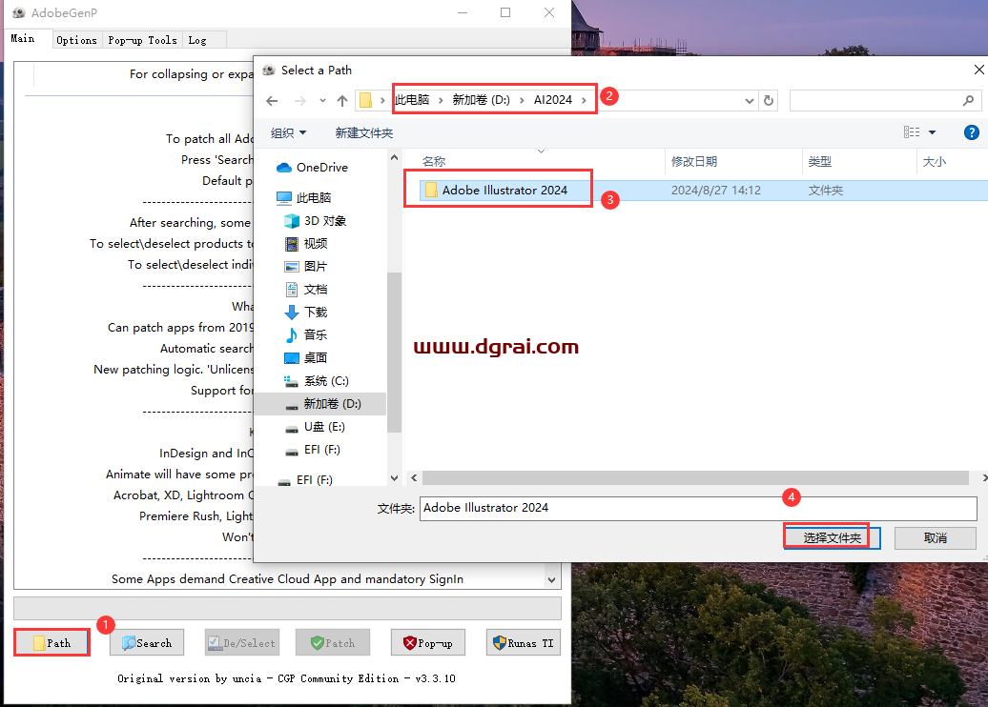988x707 pixels.
Task: Click the up-level folder arrow
Action: [341, 100]
